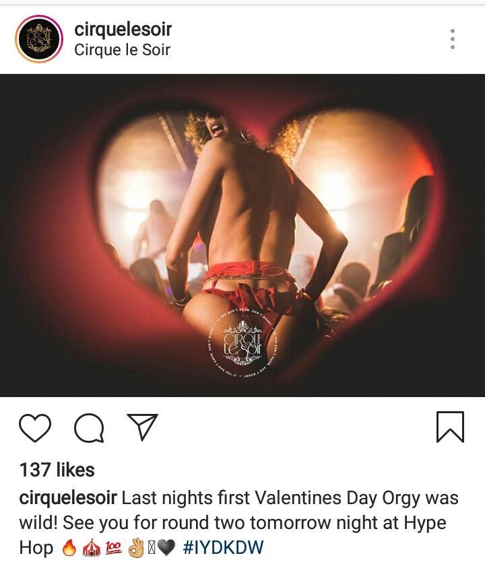Open comments via speech bubble icon
Viewport: 485px width, 566px height.
[x=90, y=428]
